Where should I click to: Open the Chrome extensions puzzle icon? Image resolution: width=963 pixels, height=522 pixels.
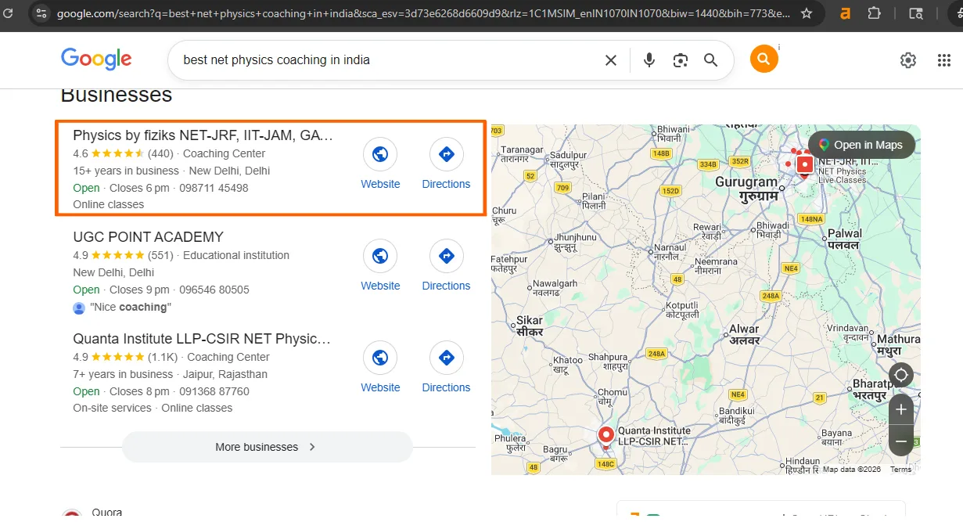(x=875, y=13)
